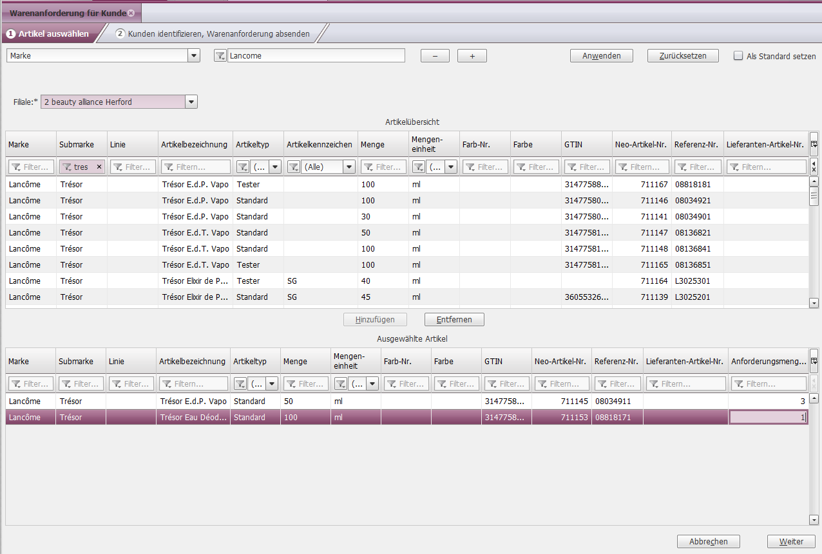
Task: Clear the 'tres' Submarke filter with x
Action: point(99,167)
